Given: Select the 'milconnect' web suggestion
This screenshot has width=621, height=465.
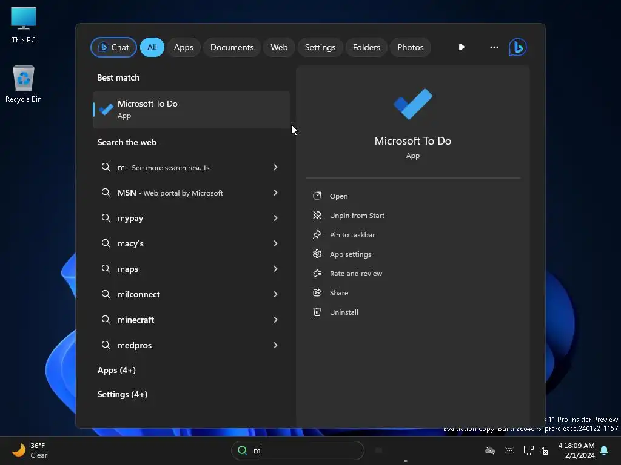Looking at the screenshot, I should [191, 294].
